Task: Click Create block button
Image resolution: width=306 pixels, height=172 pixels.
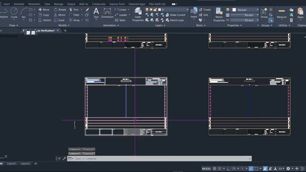Action: [205, 10]
